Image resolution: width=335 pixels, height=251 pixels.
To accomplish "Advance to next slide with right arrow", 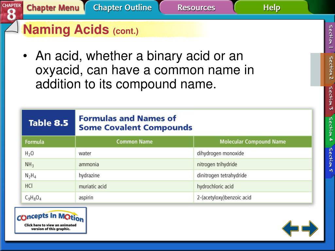I will click(309, 228).
